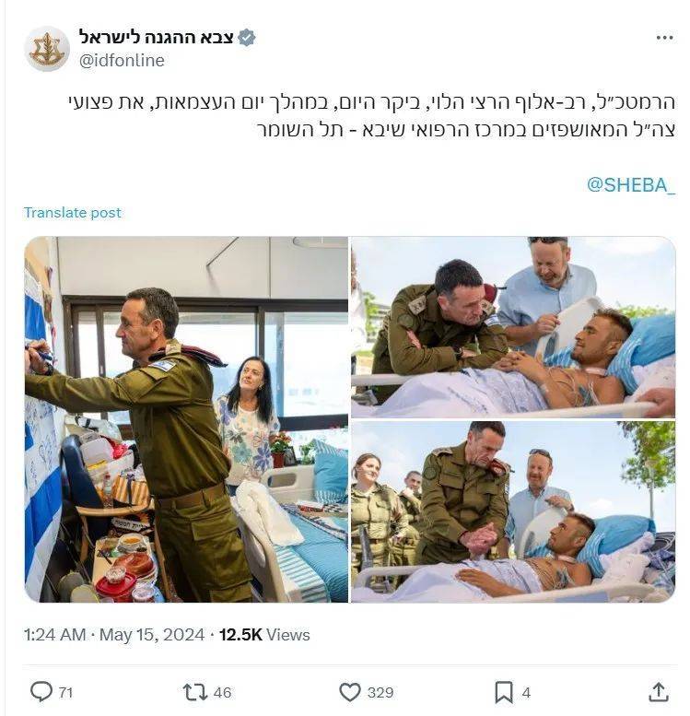Click the 12.5K Views label
Screen dimensions: 690x716
[265, 635]
